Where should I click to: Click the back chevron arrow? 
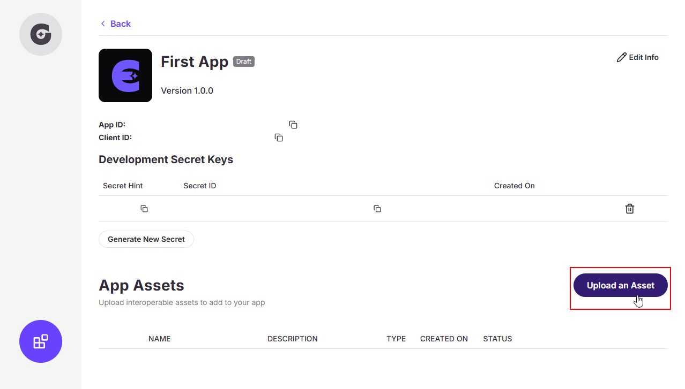[x=102, y=24]
